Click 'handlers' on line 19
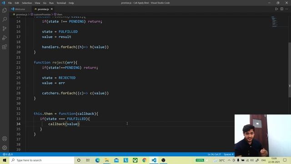The width and height of the screenshot is (291, 164). (50, 47)
